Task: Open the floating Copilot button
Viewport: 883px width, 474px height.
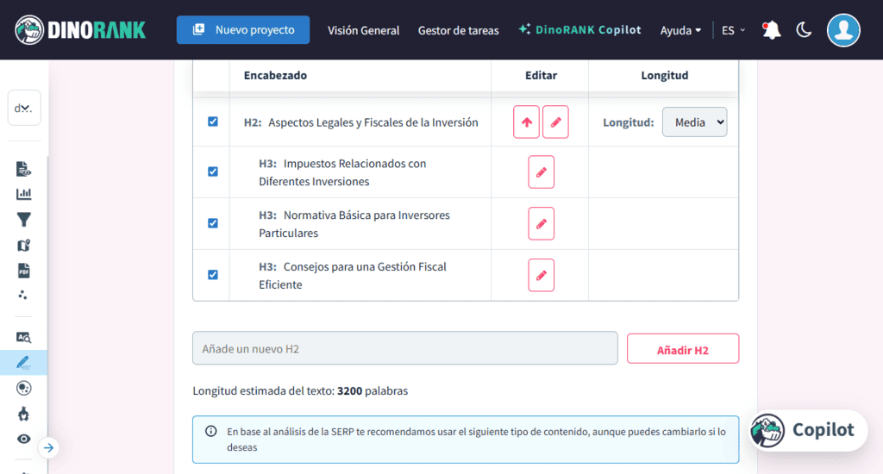Action: [808, 430]
